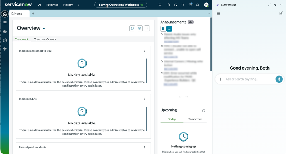Click the main content vertical scrollbar

click(x=211, y=44)
